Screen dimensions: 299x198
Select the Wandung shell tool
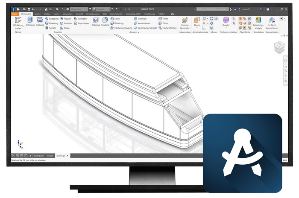coord(117,23)
